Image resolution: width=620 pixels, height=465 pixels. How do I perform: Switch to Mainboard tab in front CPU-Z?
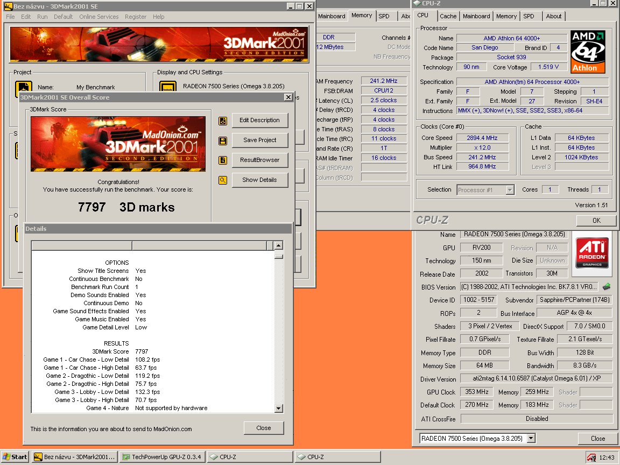coord(476,16)
